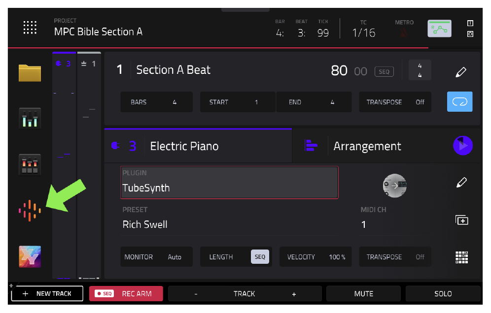Click the purple plugin icon beside track 3
This screenshot has height=313, width=491.
coord(115,146)
